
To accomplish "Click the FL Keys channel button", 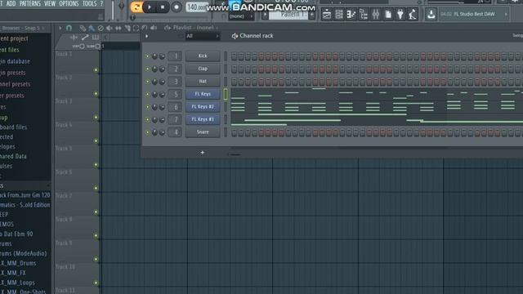I will (x=203, y=94).
